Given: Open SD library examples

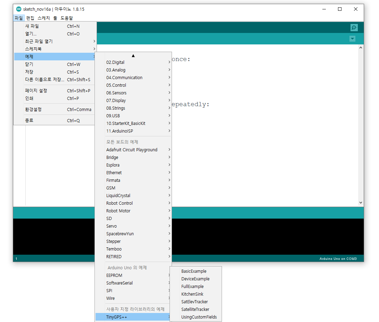Looking at the screenshot, I should click(x=133, y=219).
